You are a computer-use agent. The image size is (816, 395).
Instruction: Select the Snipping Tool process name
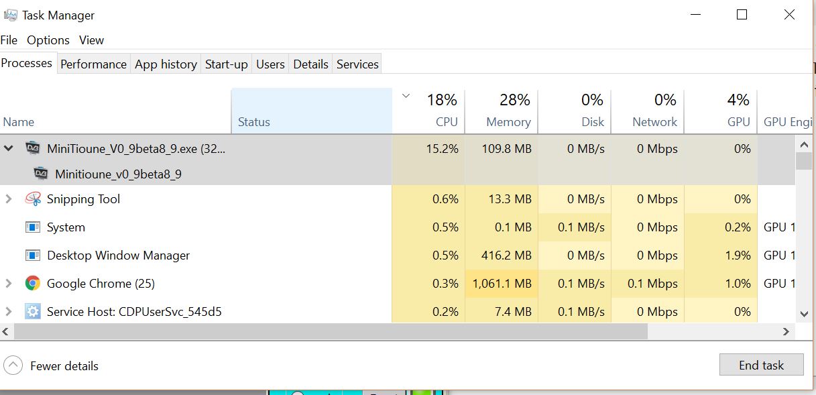click(x=83, y=199)
